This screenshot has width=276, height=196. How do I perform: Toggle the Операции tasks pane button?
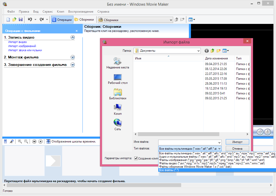[x=62, y=20]
